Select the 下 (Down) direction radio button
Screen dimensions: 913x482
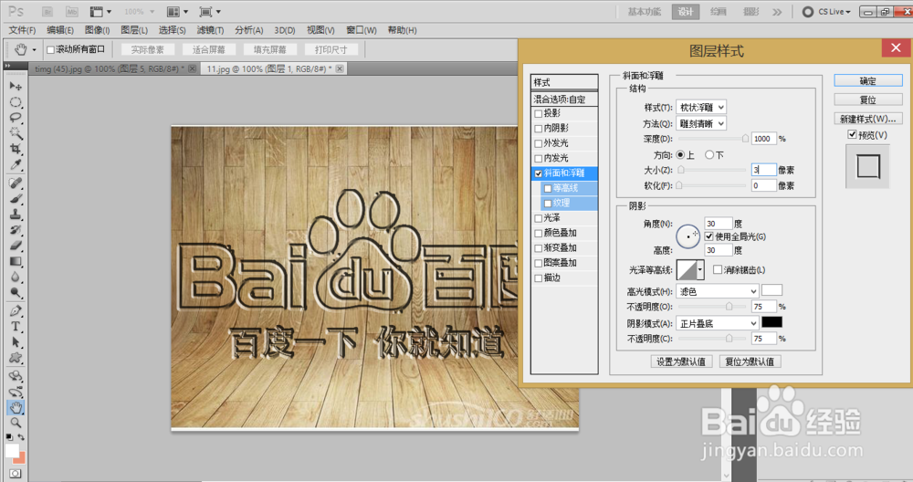(x=709, y=155)
